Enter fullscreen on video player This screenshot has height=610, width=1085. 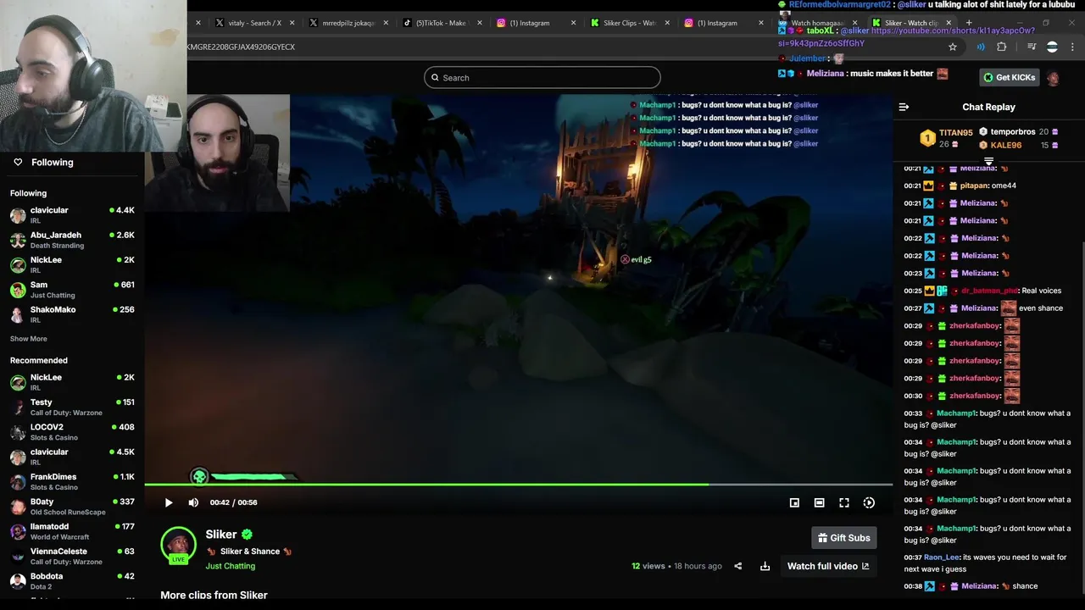tap(844, 502)
